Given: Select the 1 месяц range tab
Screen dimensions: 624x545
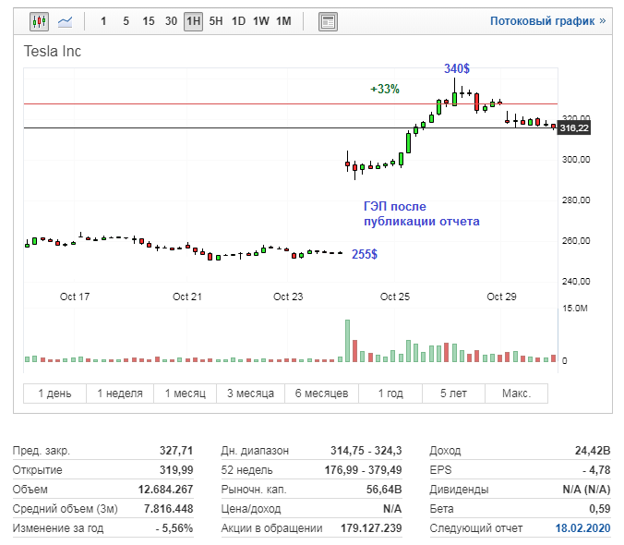Looking at the screenshot, I should 185,394.
